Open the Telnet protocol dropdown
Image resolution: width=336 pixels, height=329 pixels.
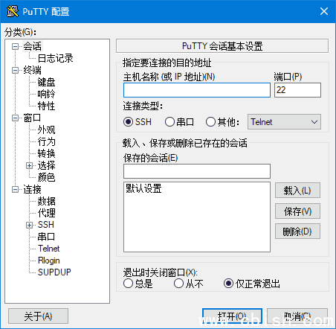pyautogui.click(x=284, y=122)
